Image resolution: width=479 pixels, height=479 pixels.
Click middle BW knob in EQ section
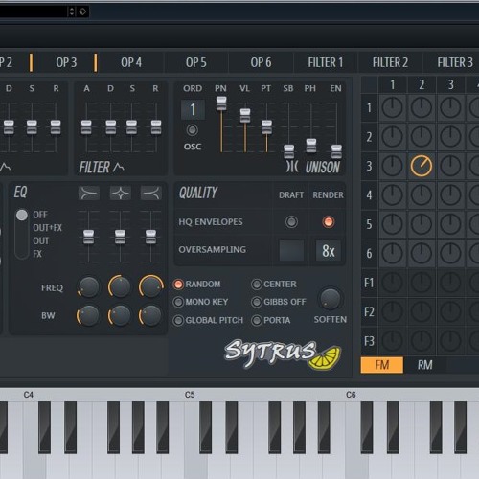(119, 316)
